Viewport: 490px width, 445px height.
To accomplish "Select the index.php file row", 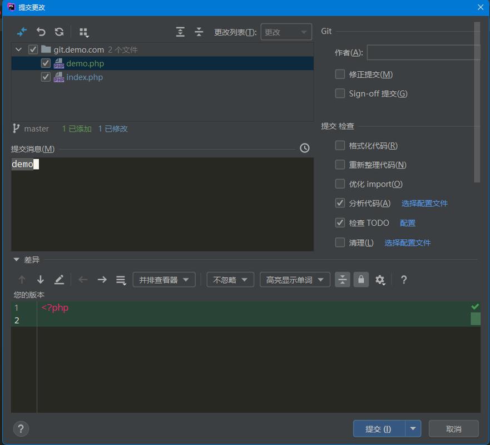I will (162, 77).
